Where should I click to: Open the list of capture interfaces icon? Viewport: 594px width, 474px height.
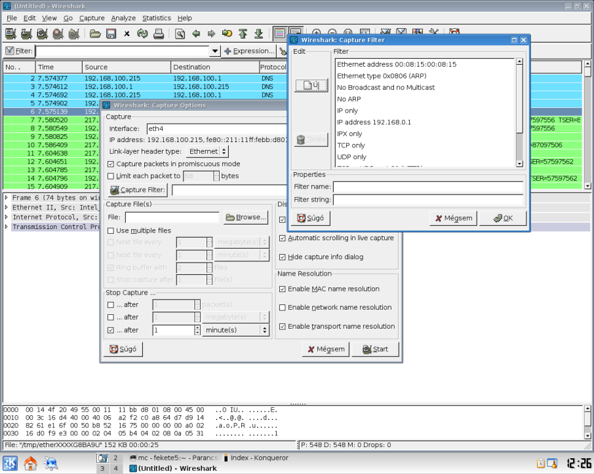[x=10, y=33]
